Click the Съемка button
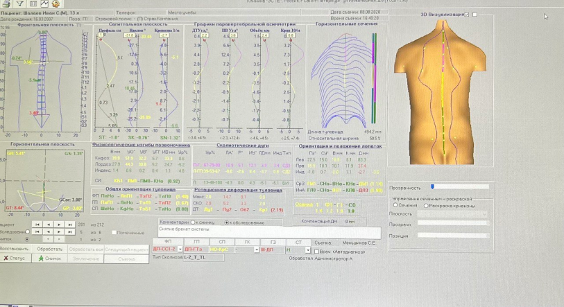This screenshot has height=307, width=564. pyautogui.click(x=127, y=258)
